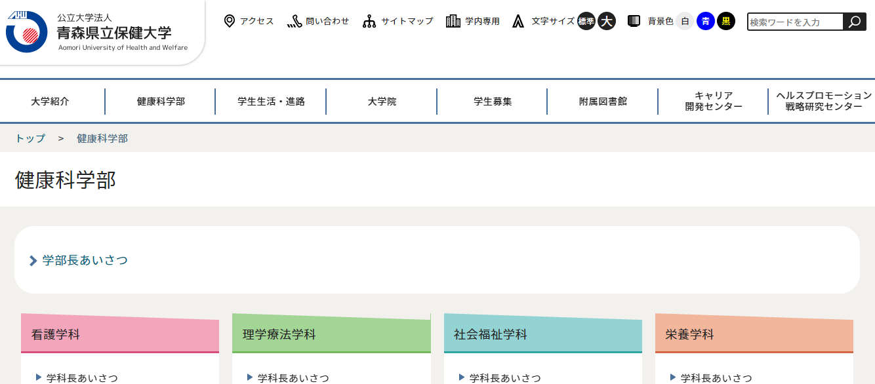Switch text size to 大
875x384 pixels.
point(607,22)
